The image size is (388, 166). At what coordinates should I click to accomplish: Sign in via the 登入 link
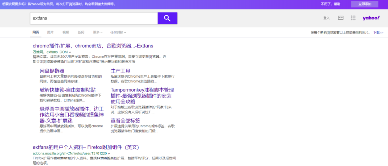pos(326,18)
